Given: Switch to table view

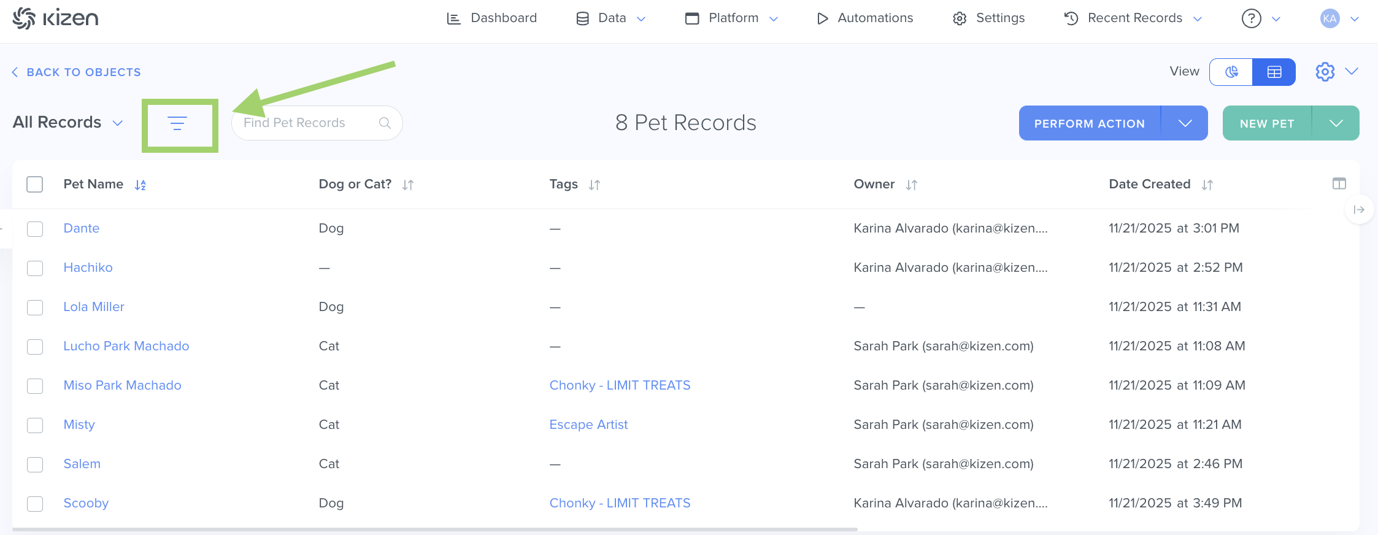Looking at the screenshot, I should point(1274,72).
